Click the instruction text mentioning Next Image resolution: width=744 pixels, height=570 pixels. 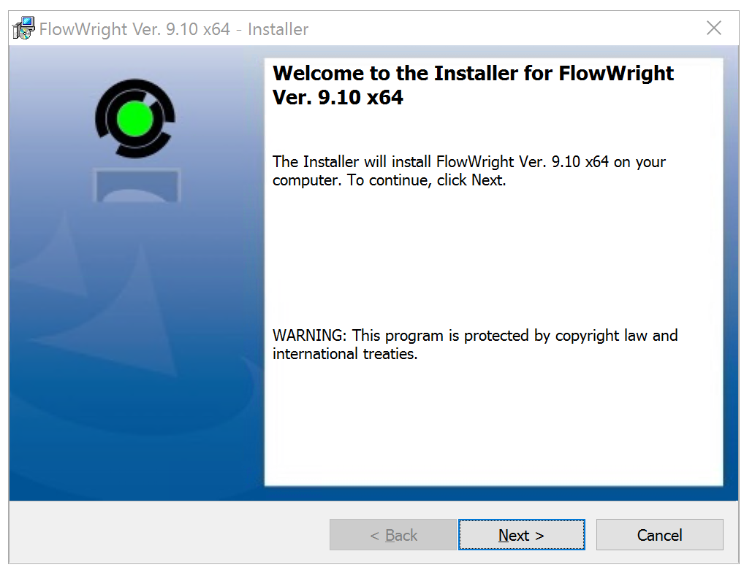pos(468,171)
